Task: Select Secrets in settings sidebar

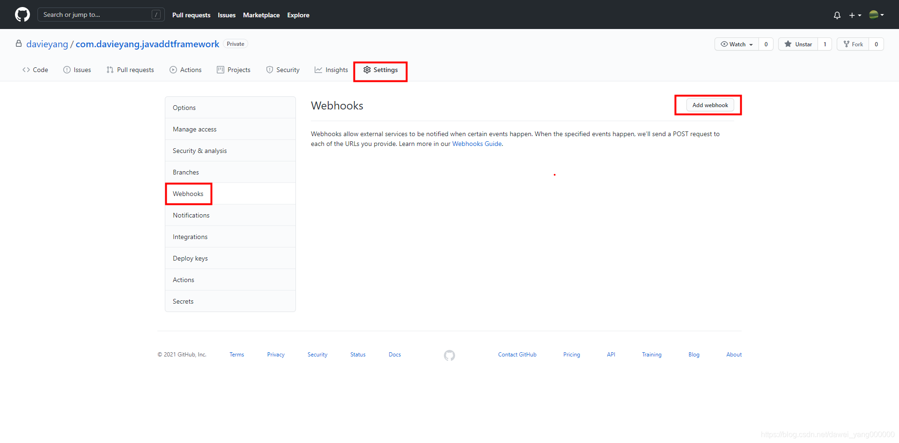Action: pos(230,301)
